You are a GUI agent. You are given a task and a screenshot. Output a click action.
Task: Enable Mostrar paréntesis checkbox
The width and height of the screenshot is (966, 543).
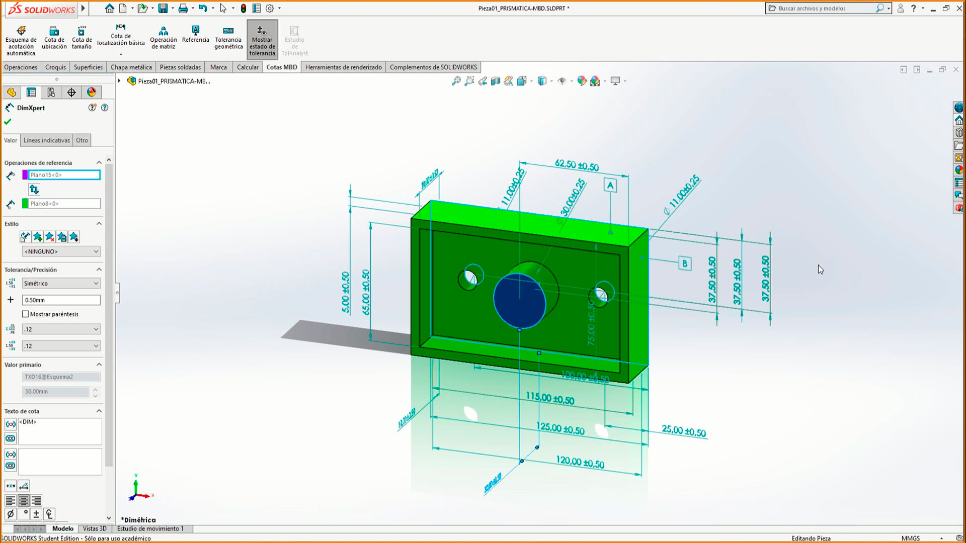(x=26, y=314)
